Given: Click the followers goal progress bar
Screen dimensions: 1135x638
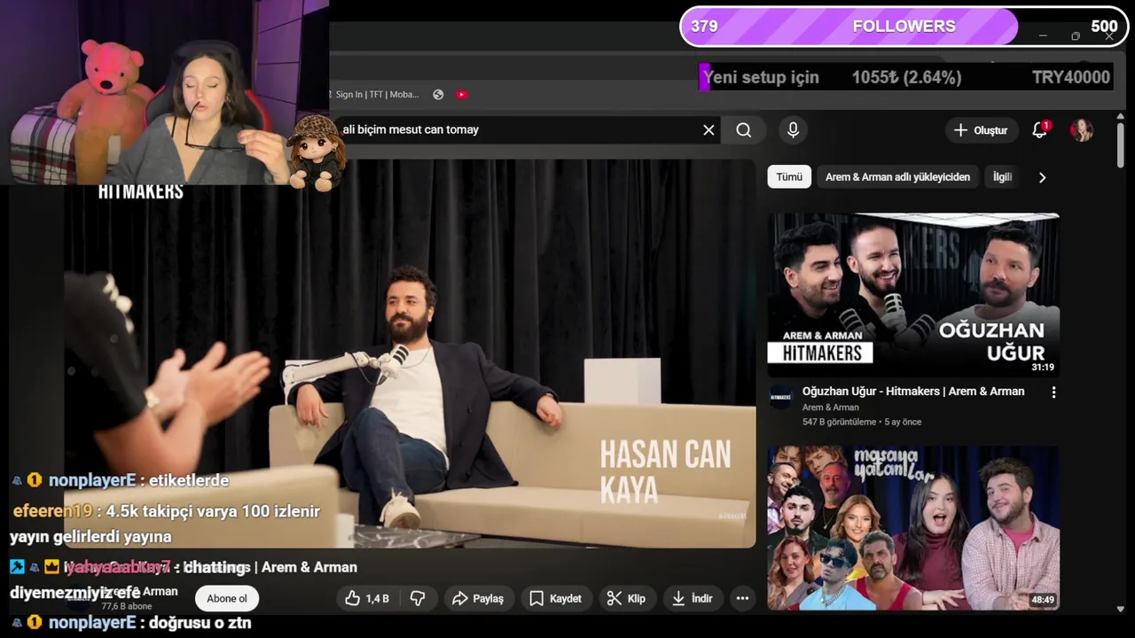Looking at the screenshot, I should (904, 27).
